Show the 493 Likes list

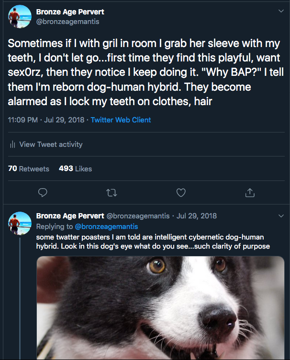(75, 168)
